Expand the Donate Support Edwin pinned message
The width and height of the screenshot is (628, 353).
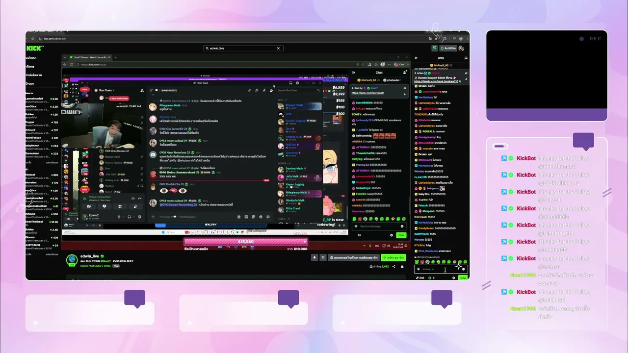point(467,79)
